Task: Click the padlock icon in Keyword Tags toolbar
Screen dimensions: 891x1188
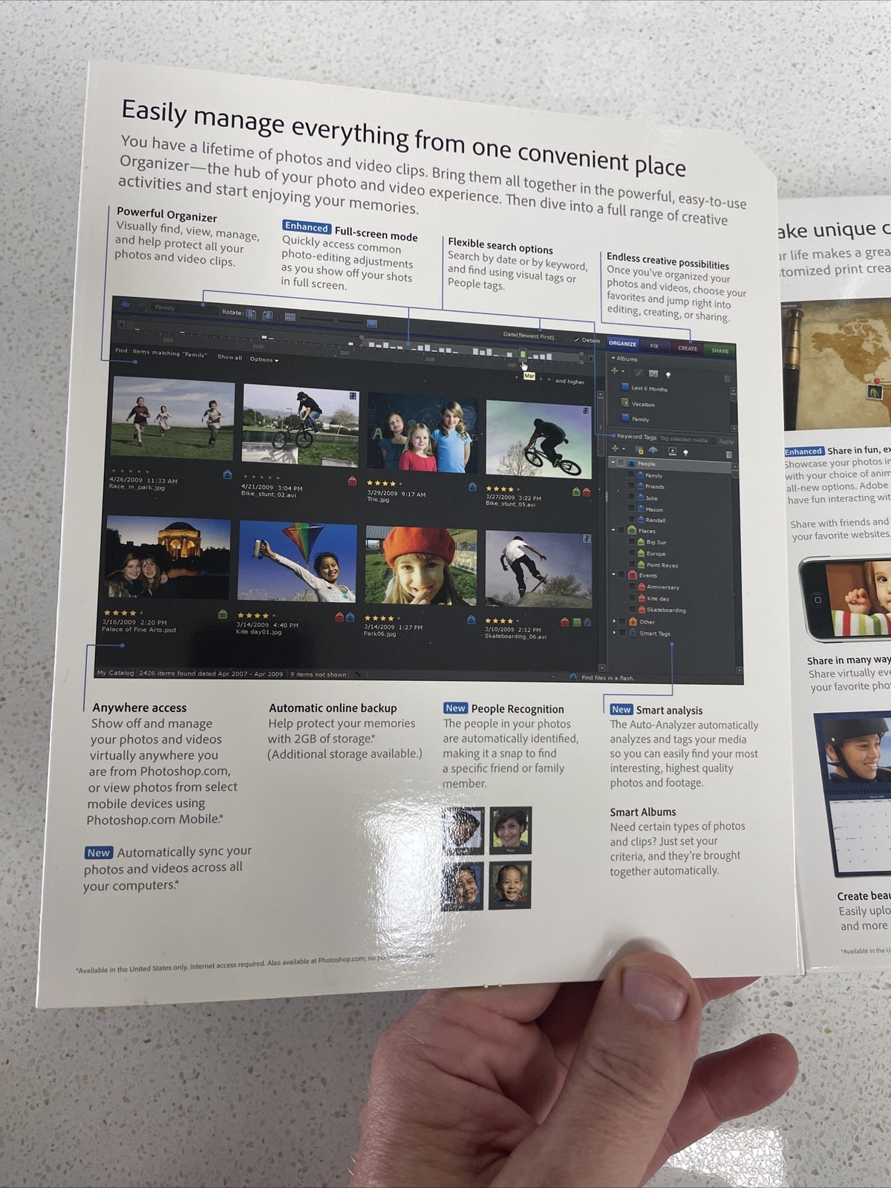Action: pos(639,450)
